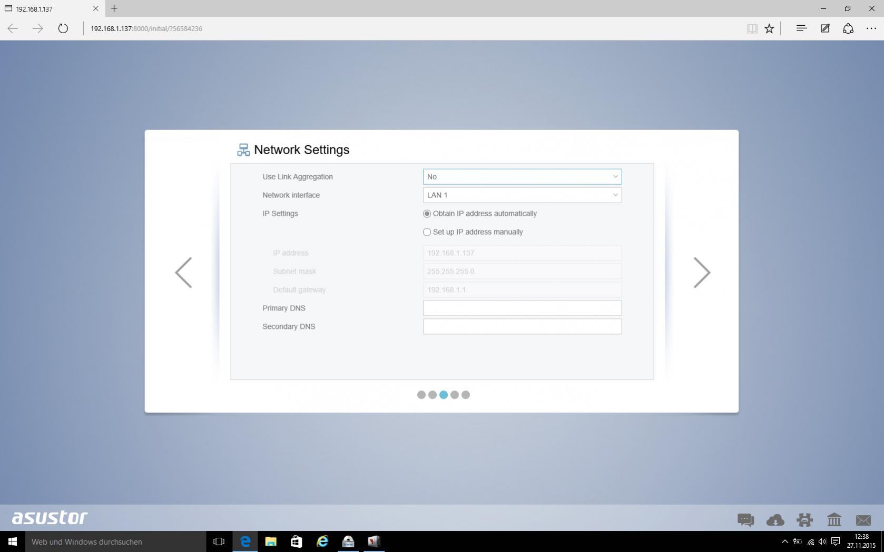Screen dimensions: 884x552
Task: Open the bank-building knowledge icon in footer
Action: 834,520
